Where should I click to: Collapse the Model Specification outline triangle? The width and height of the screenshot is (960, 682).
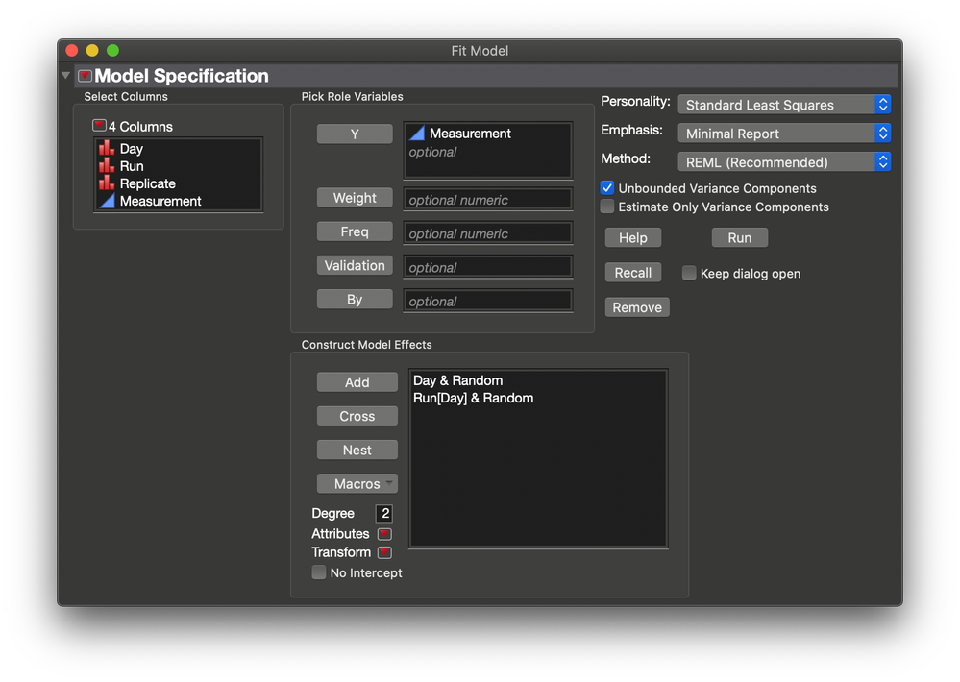pyautogui.click(x=65, y=75)
